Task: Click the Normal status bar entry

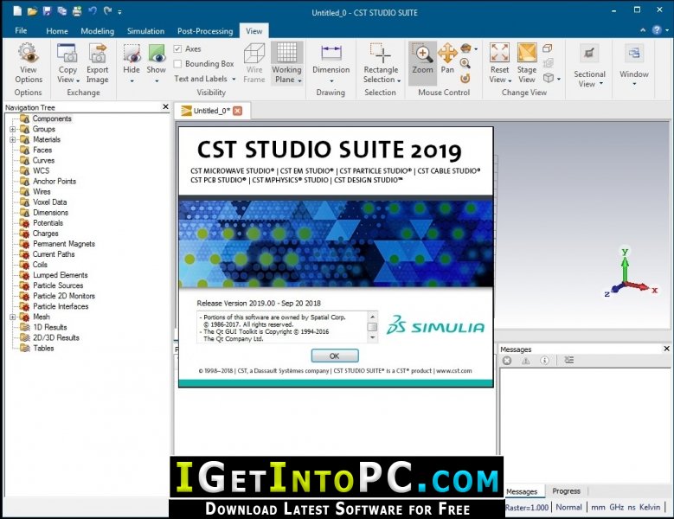Action: coord(568,508)
